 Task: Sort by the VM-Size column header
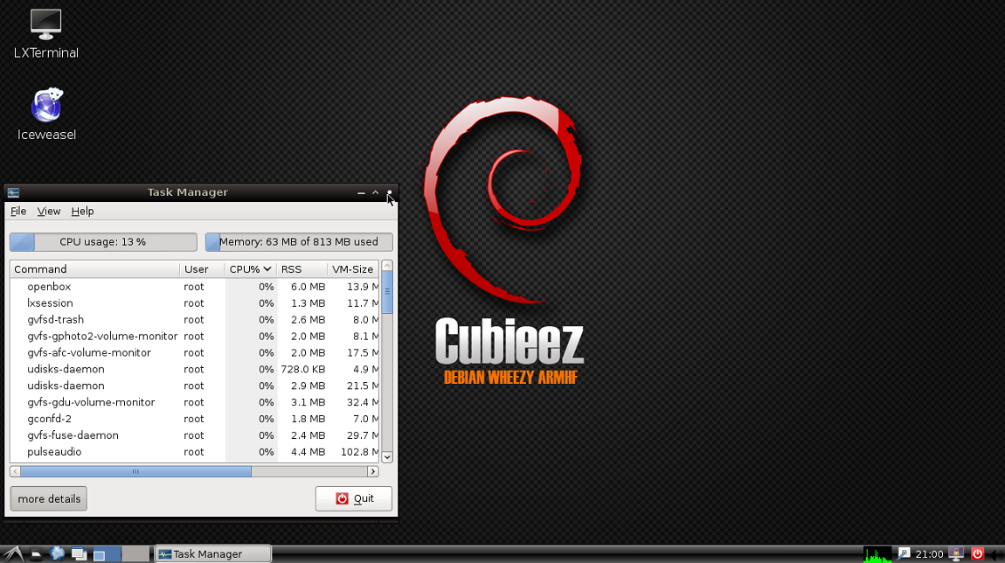coord(353,269)
